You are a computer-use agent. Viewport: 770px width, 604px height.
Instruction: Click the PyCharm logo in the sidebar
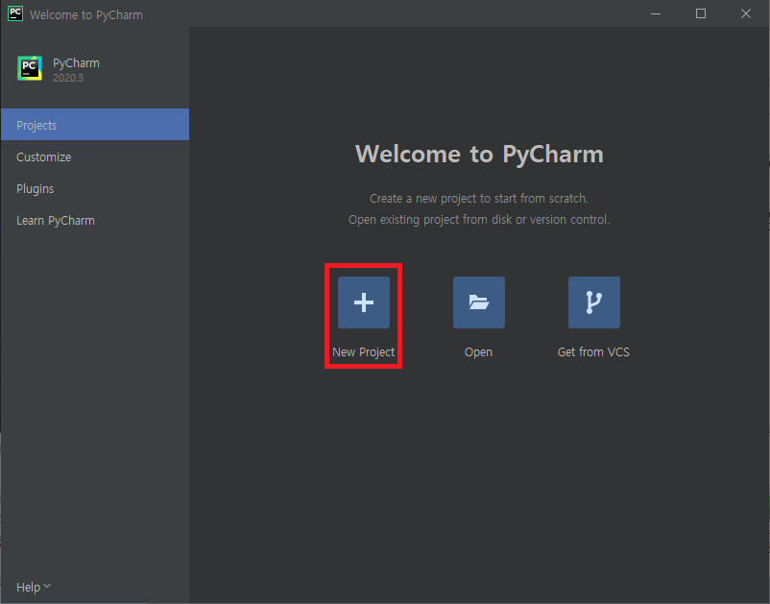[30, 68]
